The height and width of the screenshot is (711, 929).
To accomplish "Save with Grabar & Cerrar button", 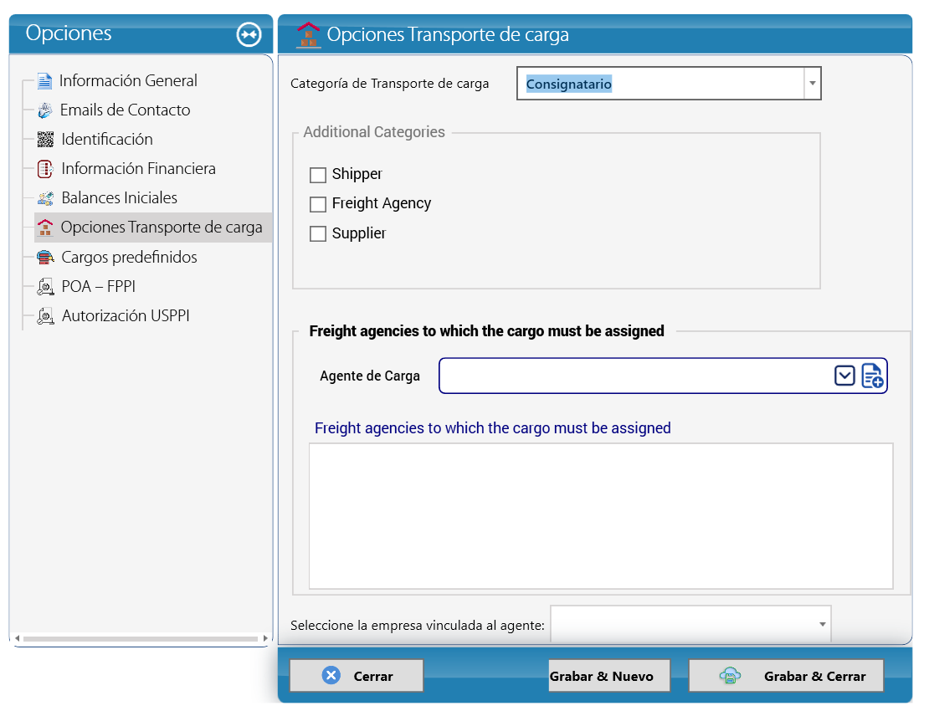I will coord(786,676).
